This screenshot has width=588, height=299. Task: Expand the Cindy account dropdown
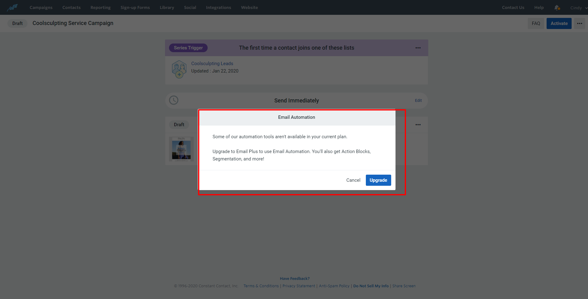(x=578, y=8)
